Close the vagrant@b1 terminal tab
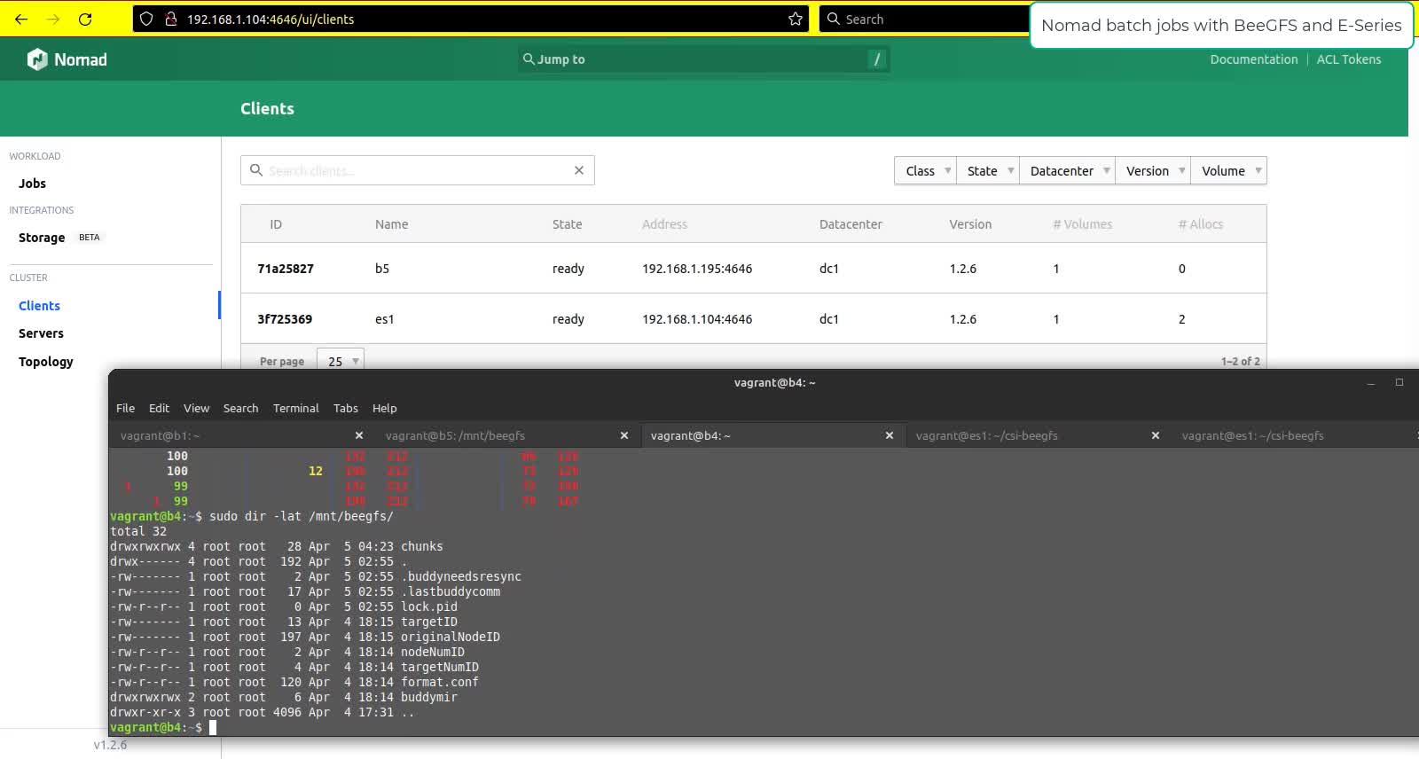This screenshot has height=759, width=1419. click(x=359, y=435)
